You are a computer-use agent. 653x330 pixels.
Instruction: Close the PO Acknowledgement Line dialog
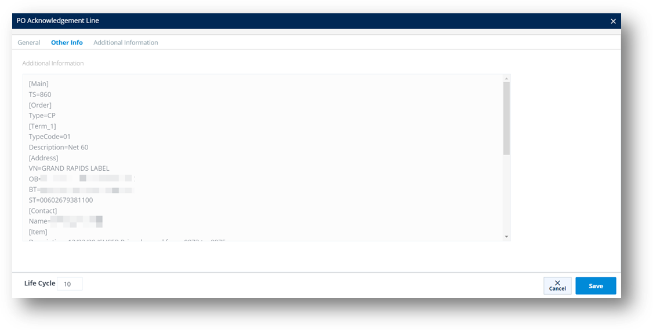click(613, 21)
